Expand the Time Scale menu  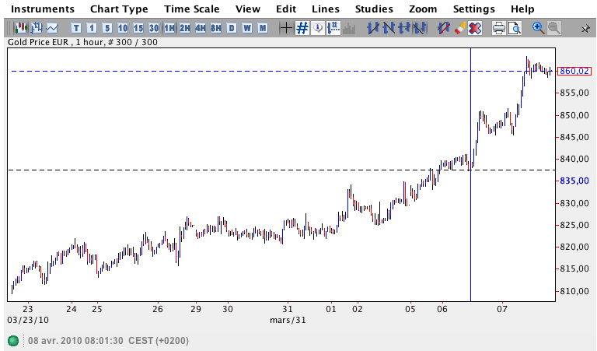point(191,9)
